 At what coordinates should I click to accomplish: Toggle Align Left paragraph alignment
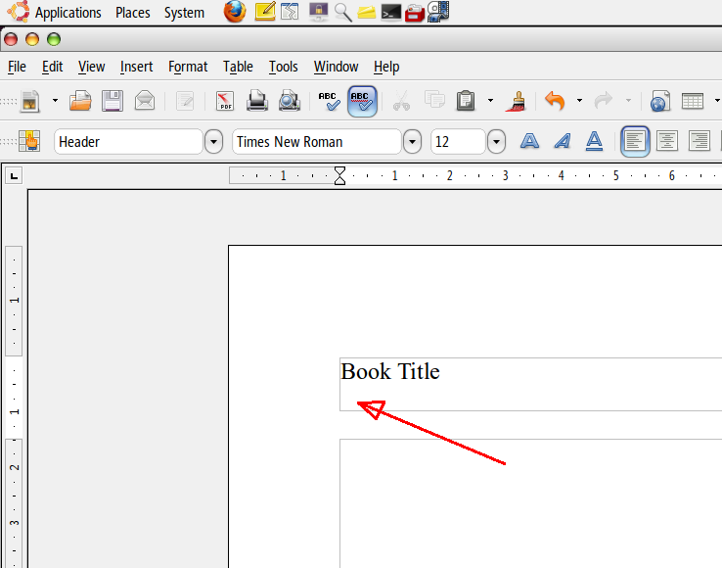coord(635,142)
